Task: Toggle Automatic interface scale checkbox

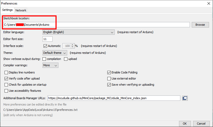Action: (x=45, y=46)
